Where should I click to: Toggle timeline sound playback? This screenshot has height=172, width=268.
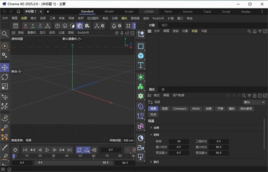click(x=94, y=150)
